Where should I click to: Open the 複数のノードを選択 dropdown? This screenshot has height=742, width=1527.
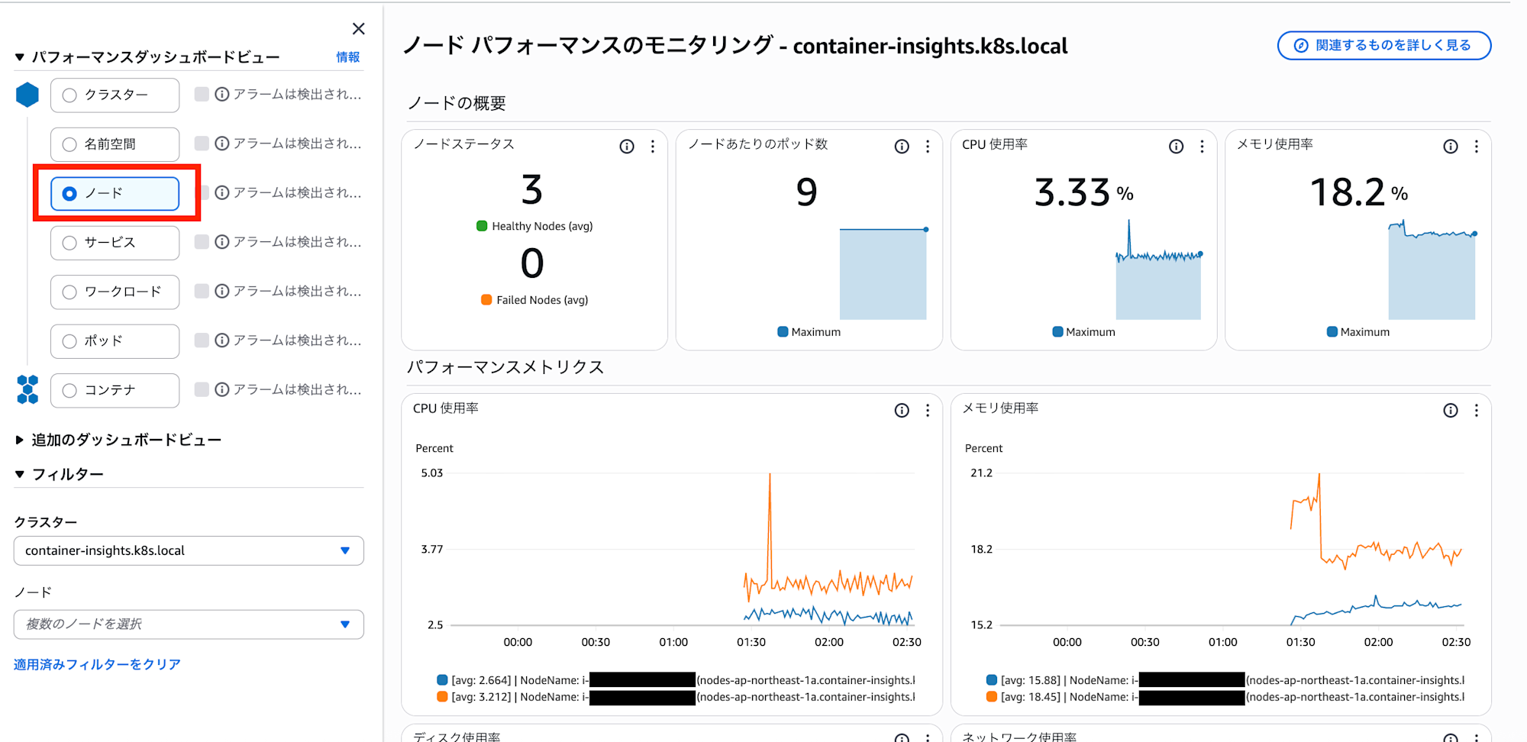pyautogui.click(x=189, y=624)
